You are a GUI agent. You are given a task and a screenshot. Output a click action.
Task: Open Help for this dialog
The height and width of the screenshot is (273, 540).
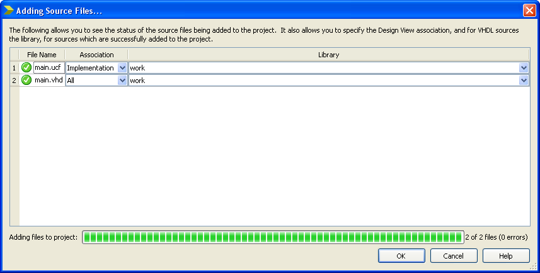point(506,256)
